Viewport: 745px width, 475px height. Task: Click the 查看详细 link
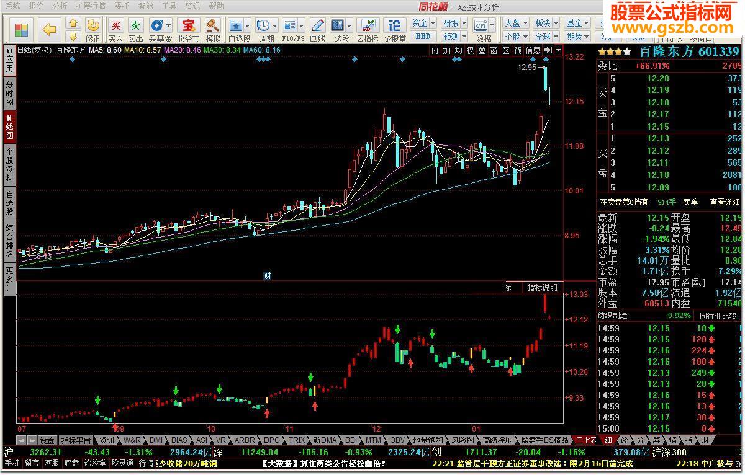(725, 202)
